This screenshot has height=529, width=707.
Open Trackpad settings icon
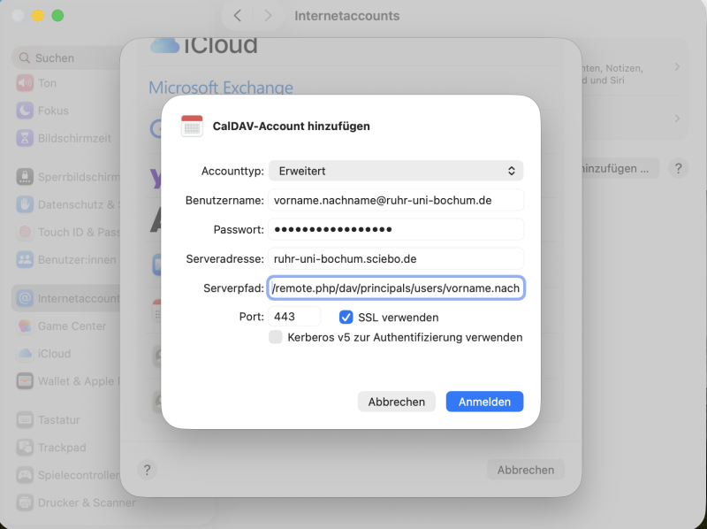pos(25,448)
